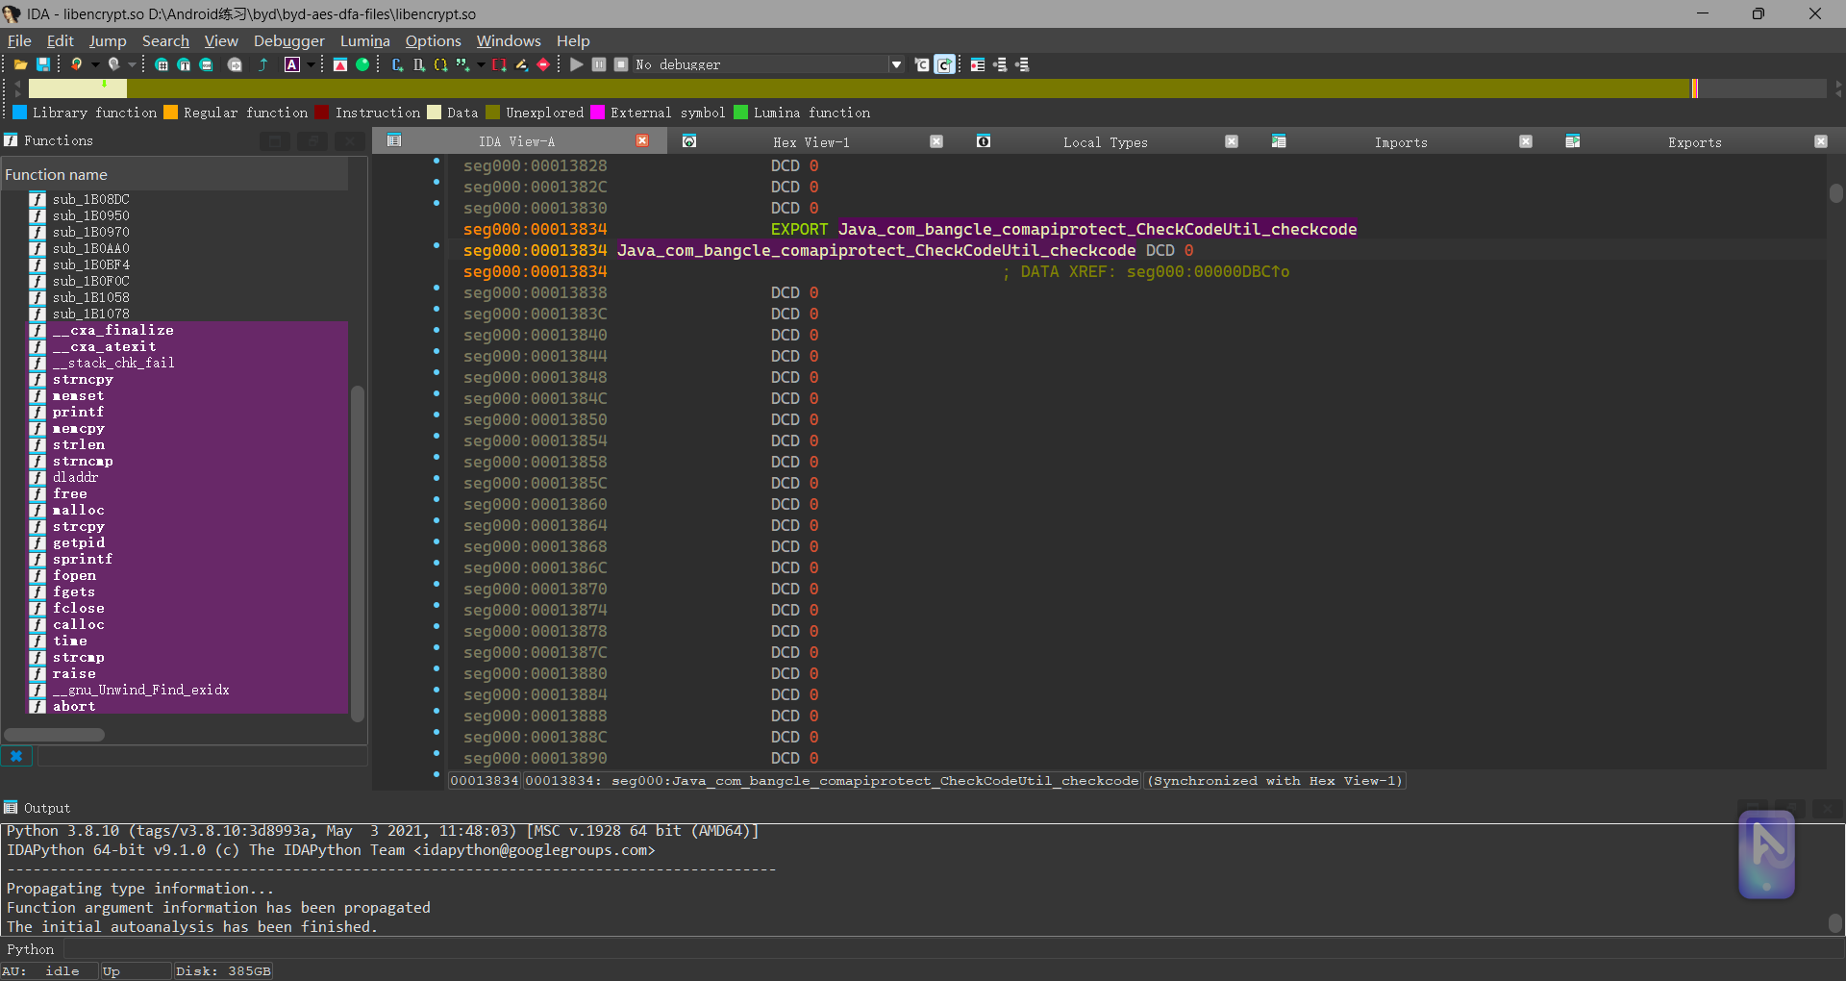The width and height of the screenshot is (1846, 981).
Task: Click the red brackets array icon
Action: pos(499,64)
